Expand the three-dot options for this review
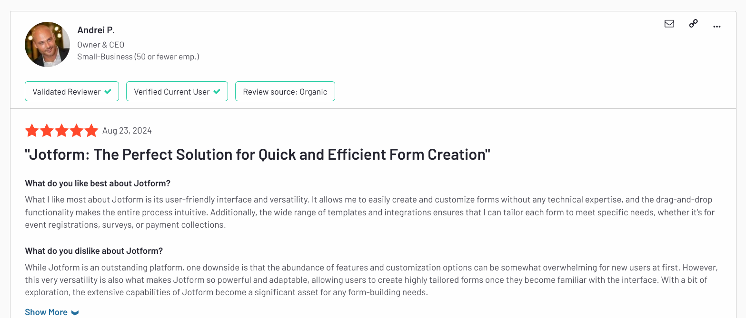746x318 pixels. click(x=716, y=26)
